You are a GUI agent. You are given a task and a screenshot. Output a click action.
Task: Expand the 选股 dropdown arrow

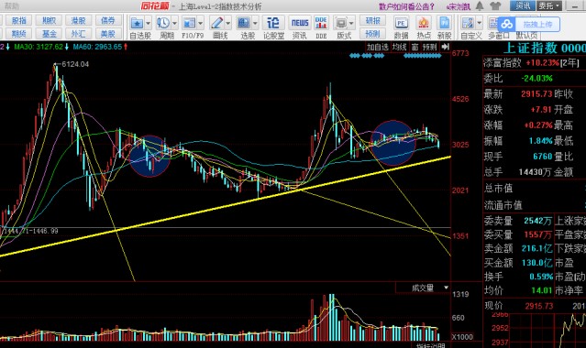[x=255, y=24]
